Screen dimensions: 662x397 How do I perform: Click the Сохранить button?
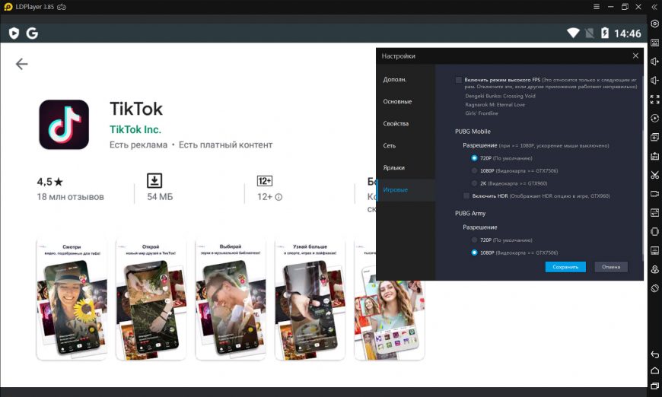565,267
